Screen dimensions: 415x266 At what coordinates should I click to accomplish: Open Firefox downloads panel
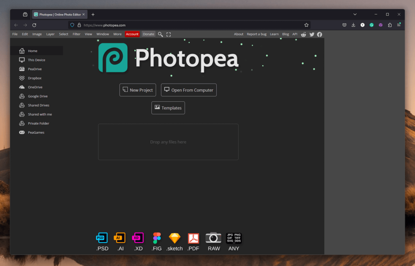[x=353, y=25]
